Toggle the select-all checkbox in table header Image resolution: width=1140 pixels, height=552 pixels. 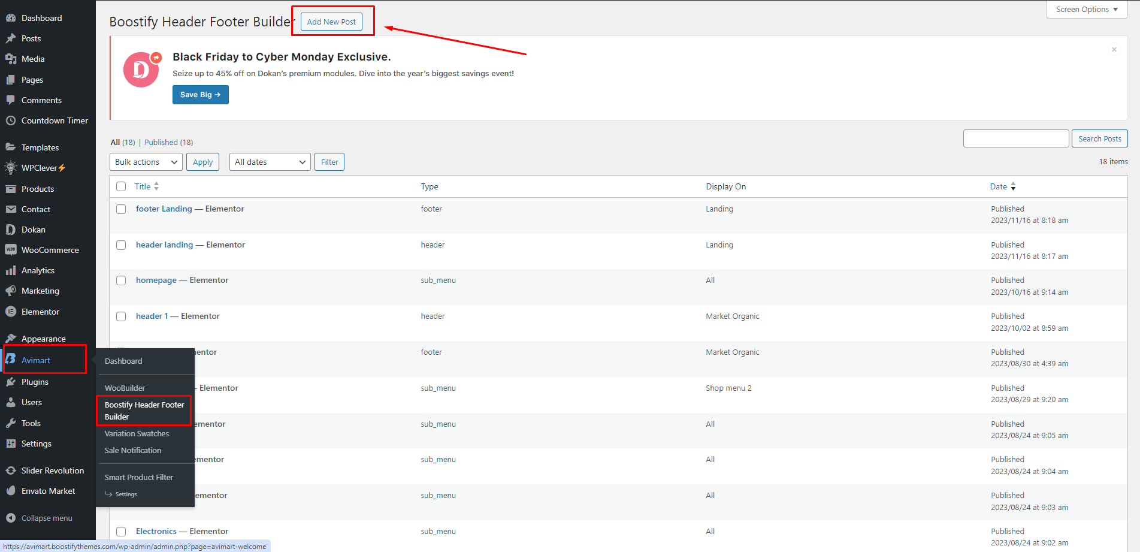coord(121,186)
